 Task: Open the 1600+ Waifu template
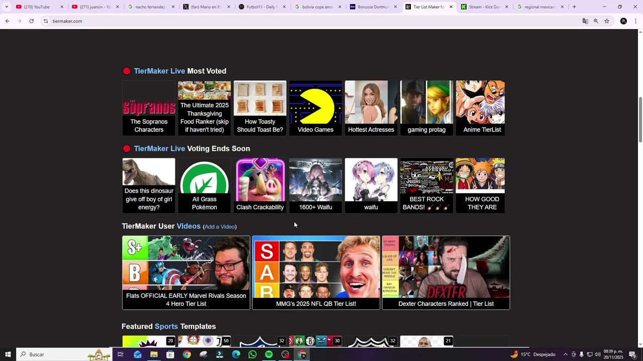[315, 186]
